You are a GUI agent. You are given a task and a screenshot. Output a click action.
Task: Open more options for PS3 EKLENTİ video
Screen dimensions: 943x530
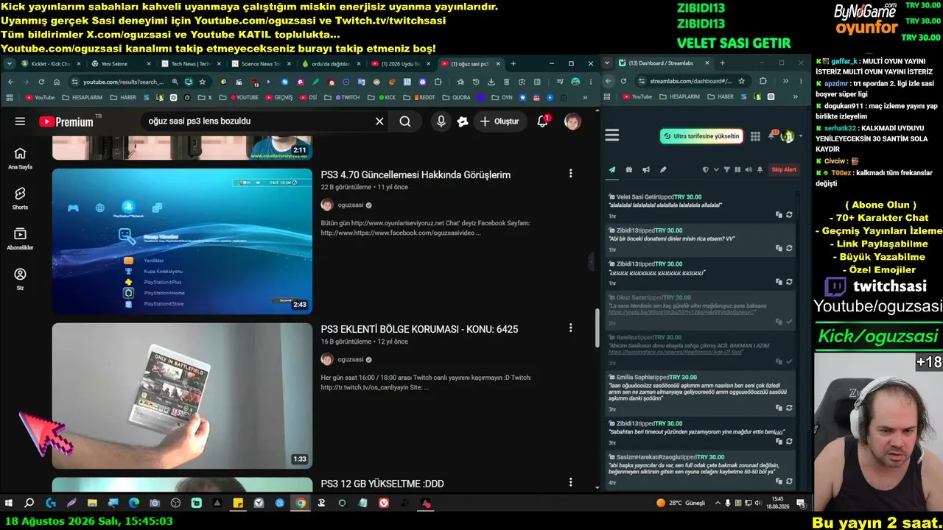pos(570,328)
